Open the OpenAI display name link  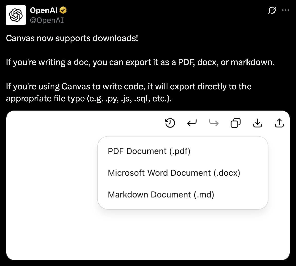[x=43, y=10]
